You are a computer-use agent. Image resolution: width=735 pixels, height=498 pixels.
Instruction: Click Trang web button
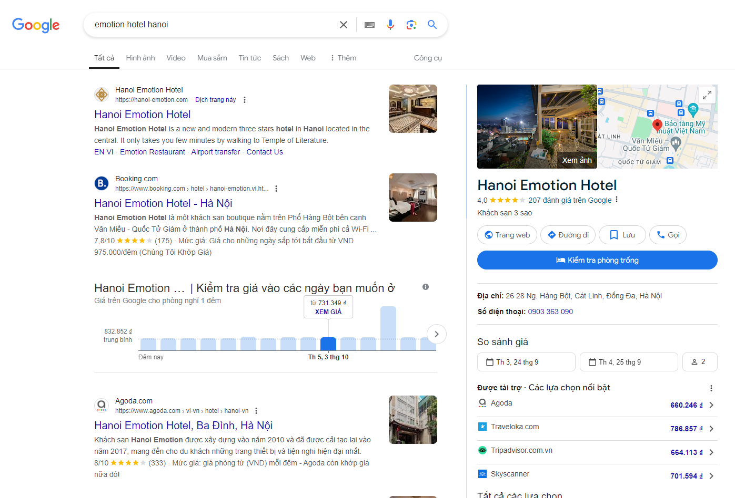507,235
